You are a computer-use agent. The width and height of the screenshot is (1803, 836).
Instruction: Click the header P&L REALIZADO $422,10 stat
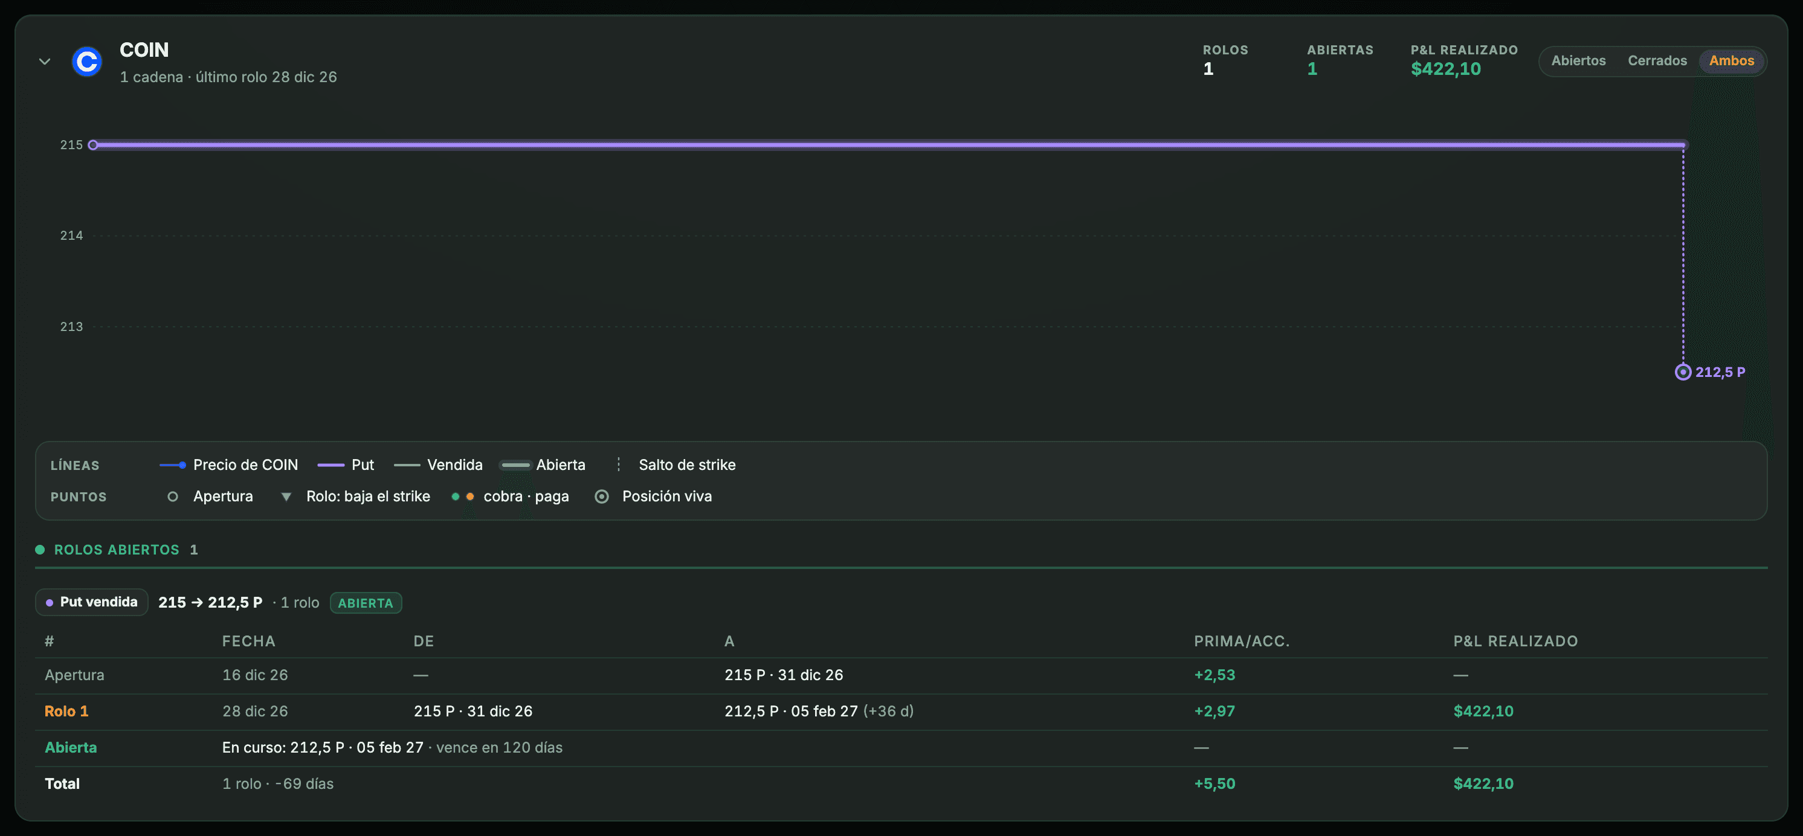1464,60
